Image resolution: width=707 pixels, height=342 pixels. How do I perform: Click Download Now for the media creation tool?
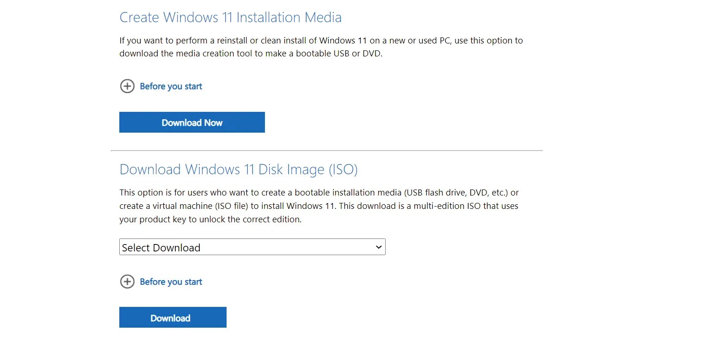click(192, 122)
